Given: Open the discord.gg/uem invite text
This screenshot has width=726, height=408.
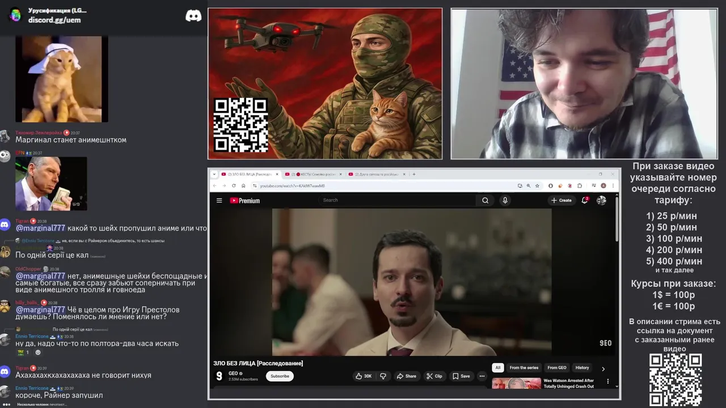Looking at the screenshot, I should click(x=54, y=20).
